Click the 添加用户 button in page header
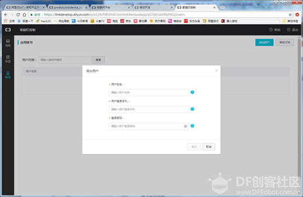This screenshot has width=303, height=197. click(x=264, y=42)
